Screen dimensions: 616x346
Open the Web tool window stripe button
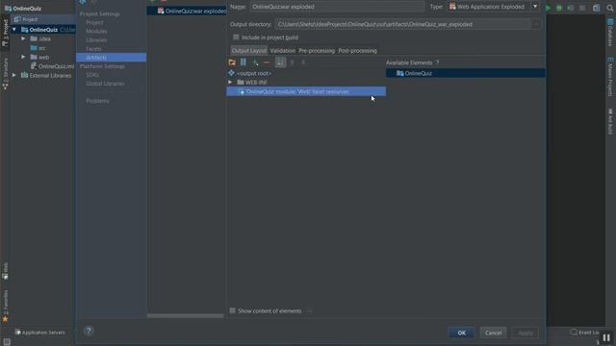point(5,271)
